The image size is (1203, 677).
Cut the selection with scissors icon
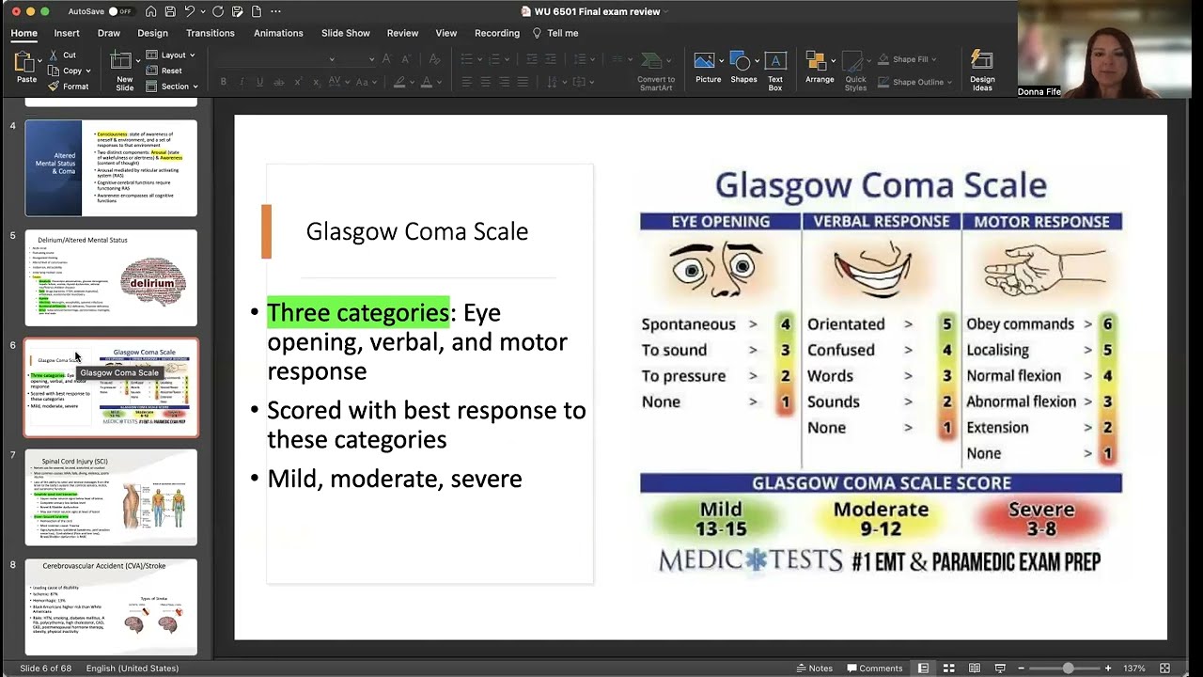(61, 55)
